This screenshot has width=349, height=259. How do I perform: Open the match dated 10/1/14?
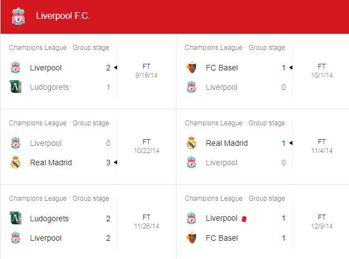[262, 72]
